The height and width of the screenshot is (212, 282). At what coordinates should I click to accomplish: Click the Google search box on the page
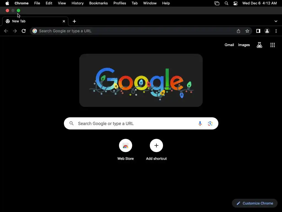click(141, 123)
